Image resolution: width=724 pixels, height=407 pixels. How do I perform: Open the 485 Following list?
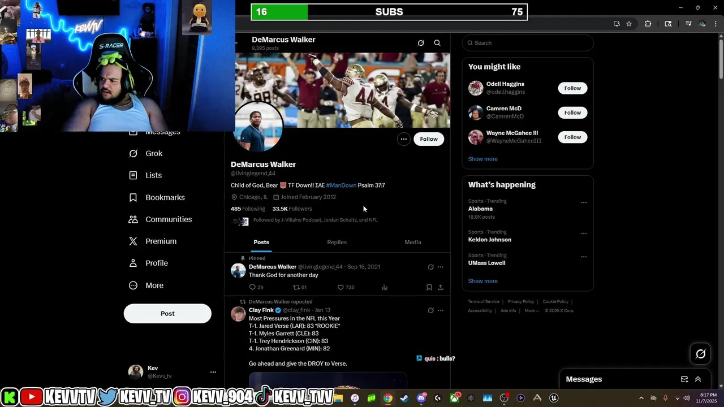tap(248, 209)
